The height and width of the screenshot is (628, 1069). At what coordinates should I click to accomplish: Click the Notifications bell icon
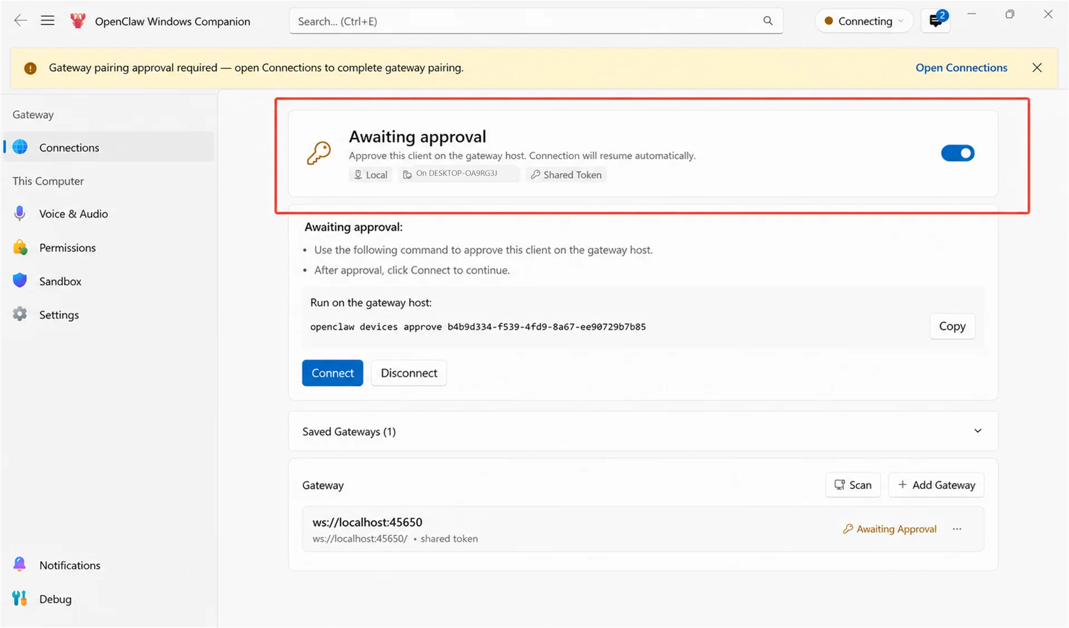tap(20, 565)
